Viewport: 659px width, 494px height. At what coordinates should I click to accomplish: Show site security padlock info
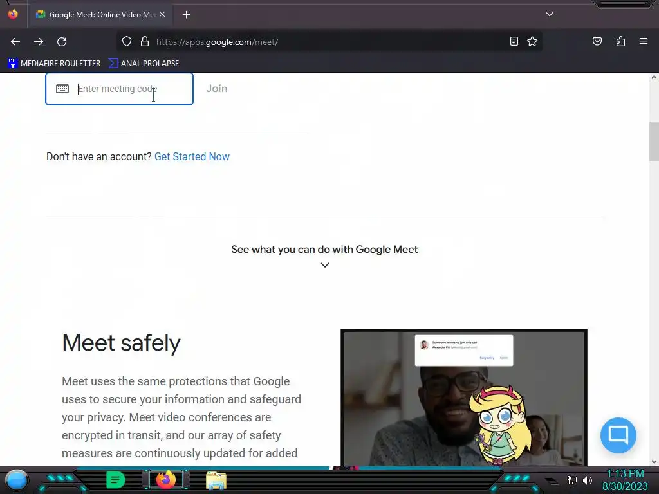pos(145,41)
